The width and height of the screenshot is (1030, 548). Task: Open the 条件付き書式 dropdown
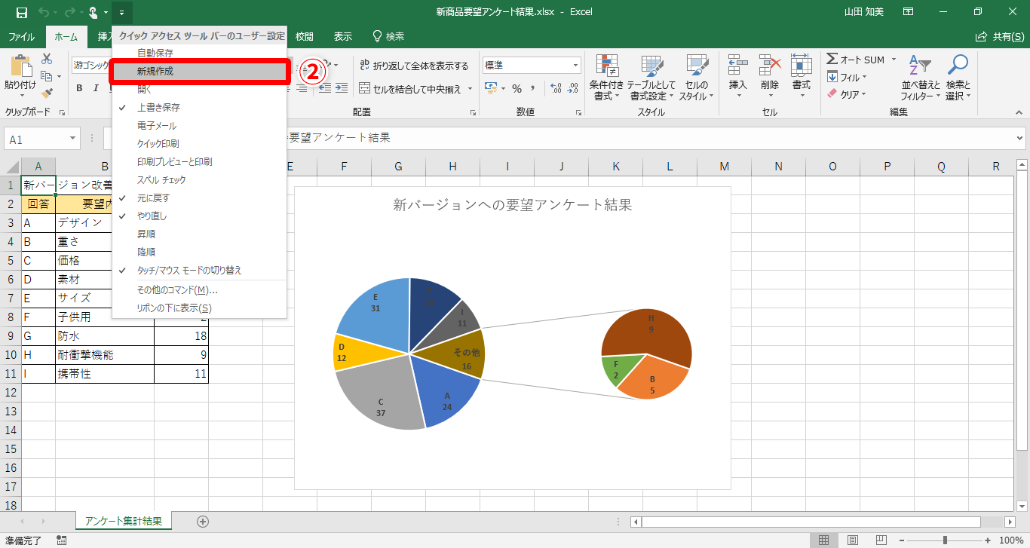[607, 77]
